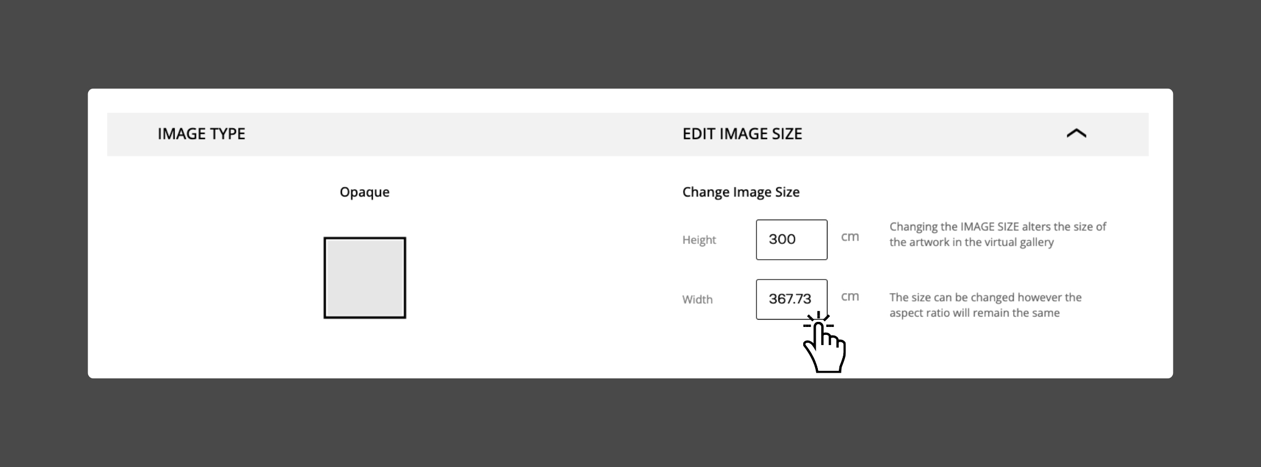Click the cm unit beside Width

pos(850,296)
